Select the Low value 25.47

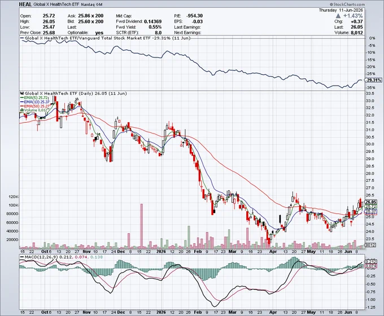point(49,27)
